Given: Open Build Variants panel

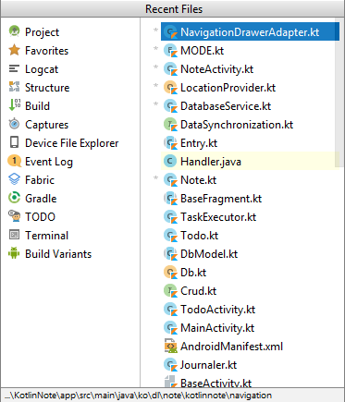Looking at the screenshot, I should (x=58, y=254).
